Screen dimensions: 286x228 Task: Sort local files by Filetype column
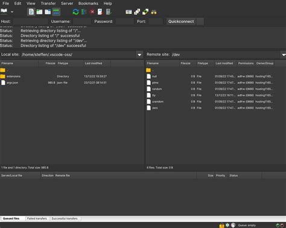click(70, 63)
